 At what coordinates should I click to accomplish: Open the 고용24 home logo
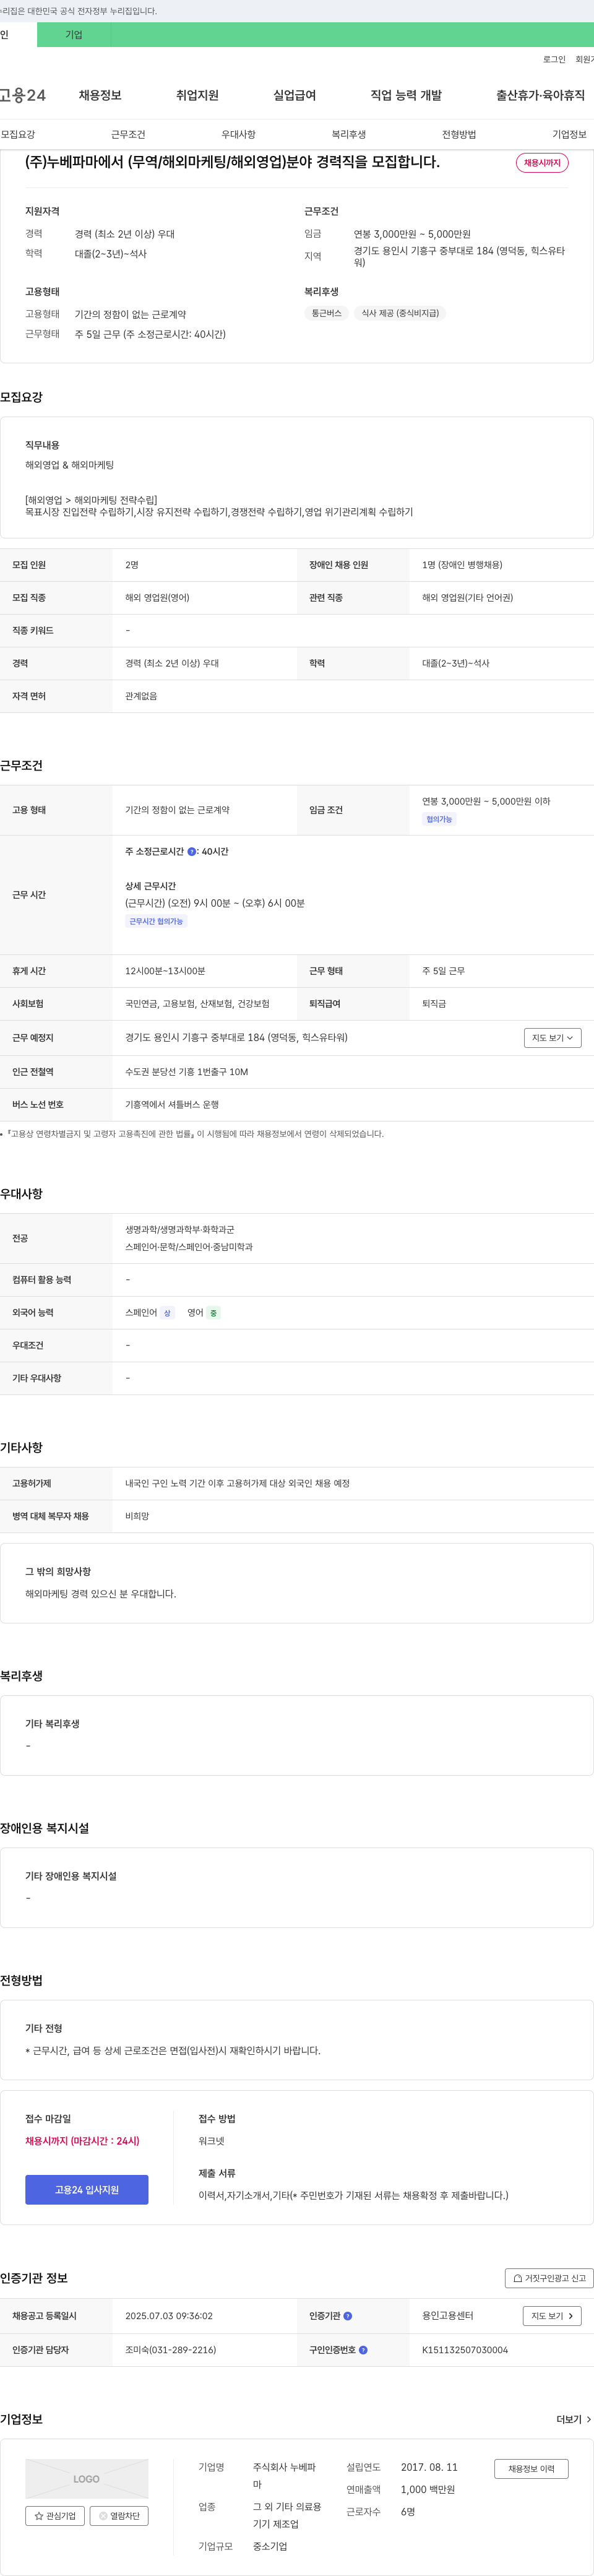tap(22, 96)
